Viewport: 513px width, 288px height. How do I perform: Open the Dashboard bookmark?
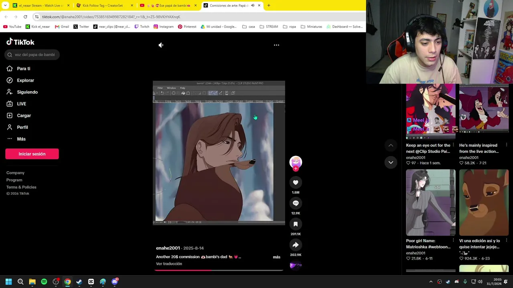tap(345, 27)
